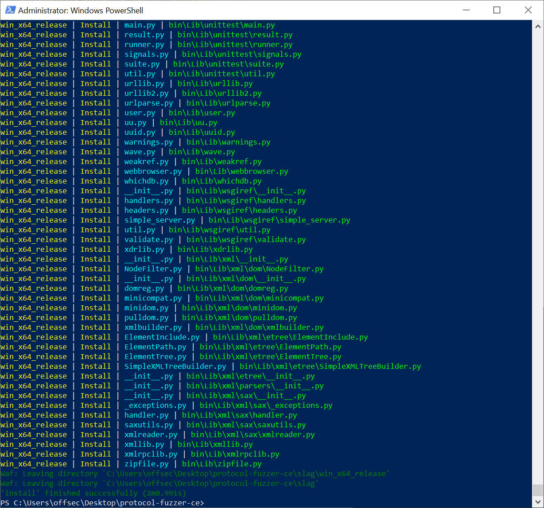Minimize the PowerShell window
The width and height of the screenshot is (544, 508).
(466, 10)
